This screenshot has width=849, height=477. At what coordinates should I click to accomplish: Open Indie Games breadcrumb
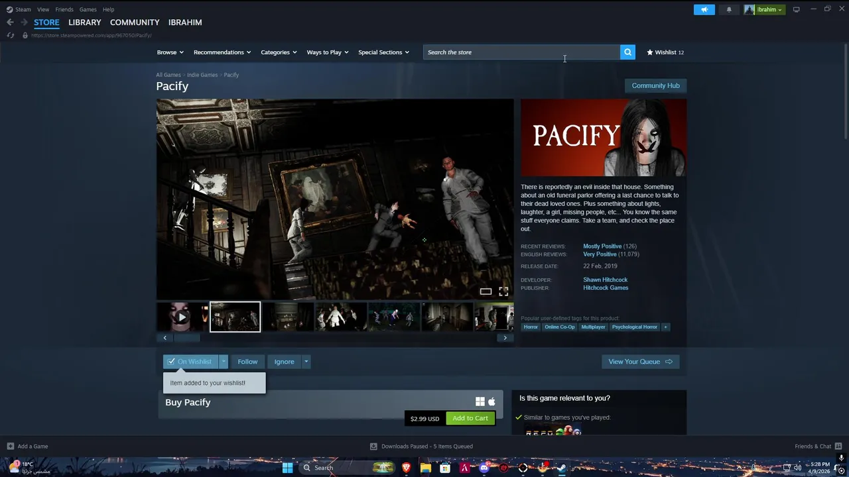(x=202, y=75)
